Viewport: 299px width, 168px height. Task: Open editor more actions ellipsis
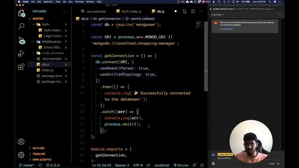pyautogui.click(x=201, y=11)
